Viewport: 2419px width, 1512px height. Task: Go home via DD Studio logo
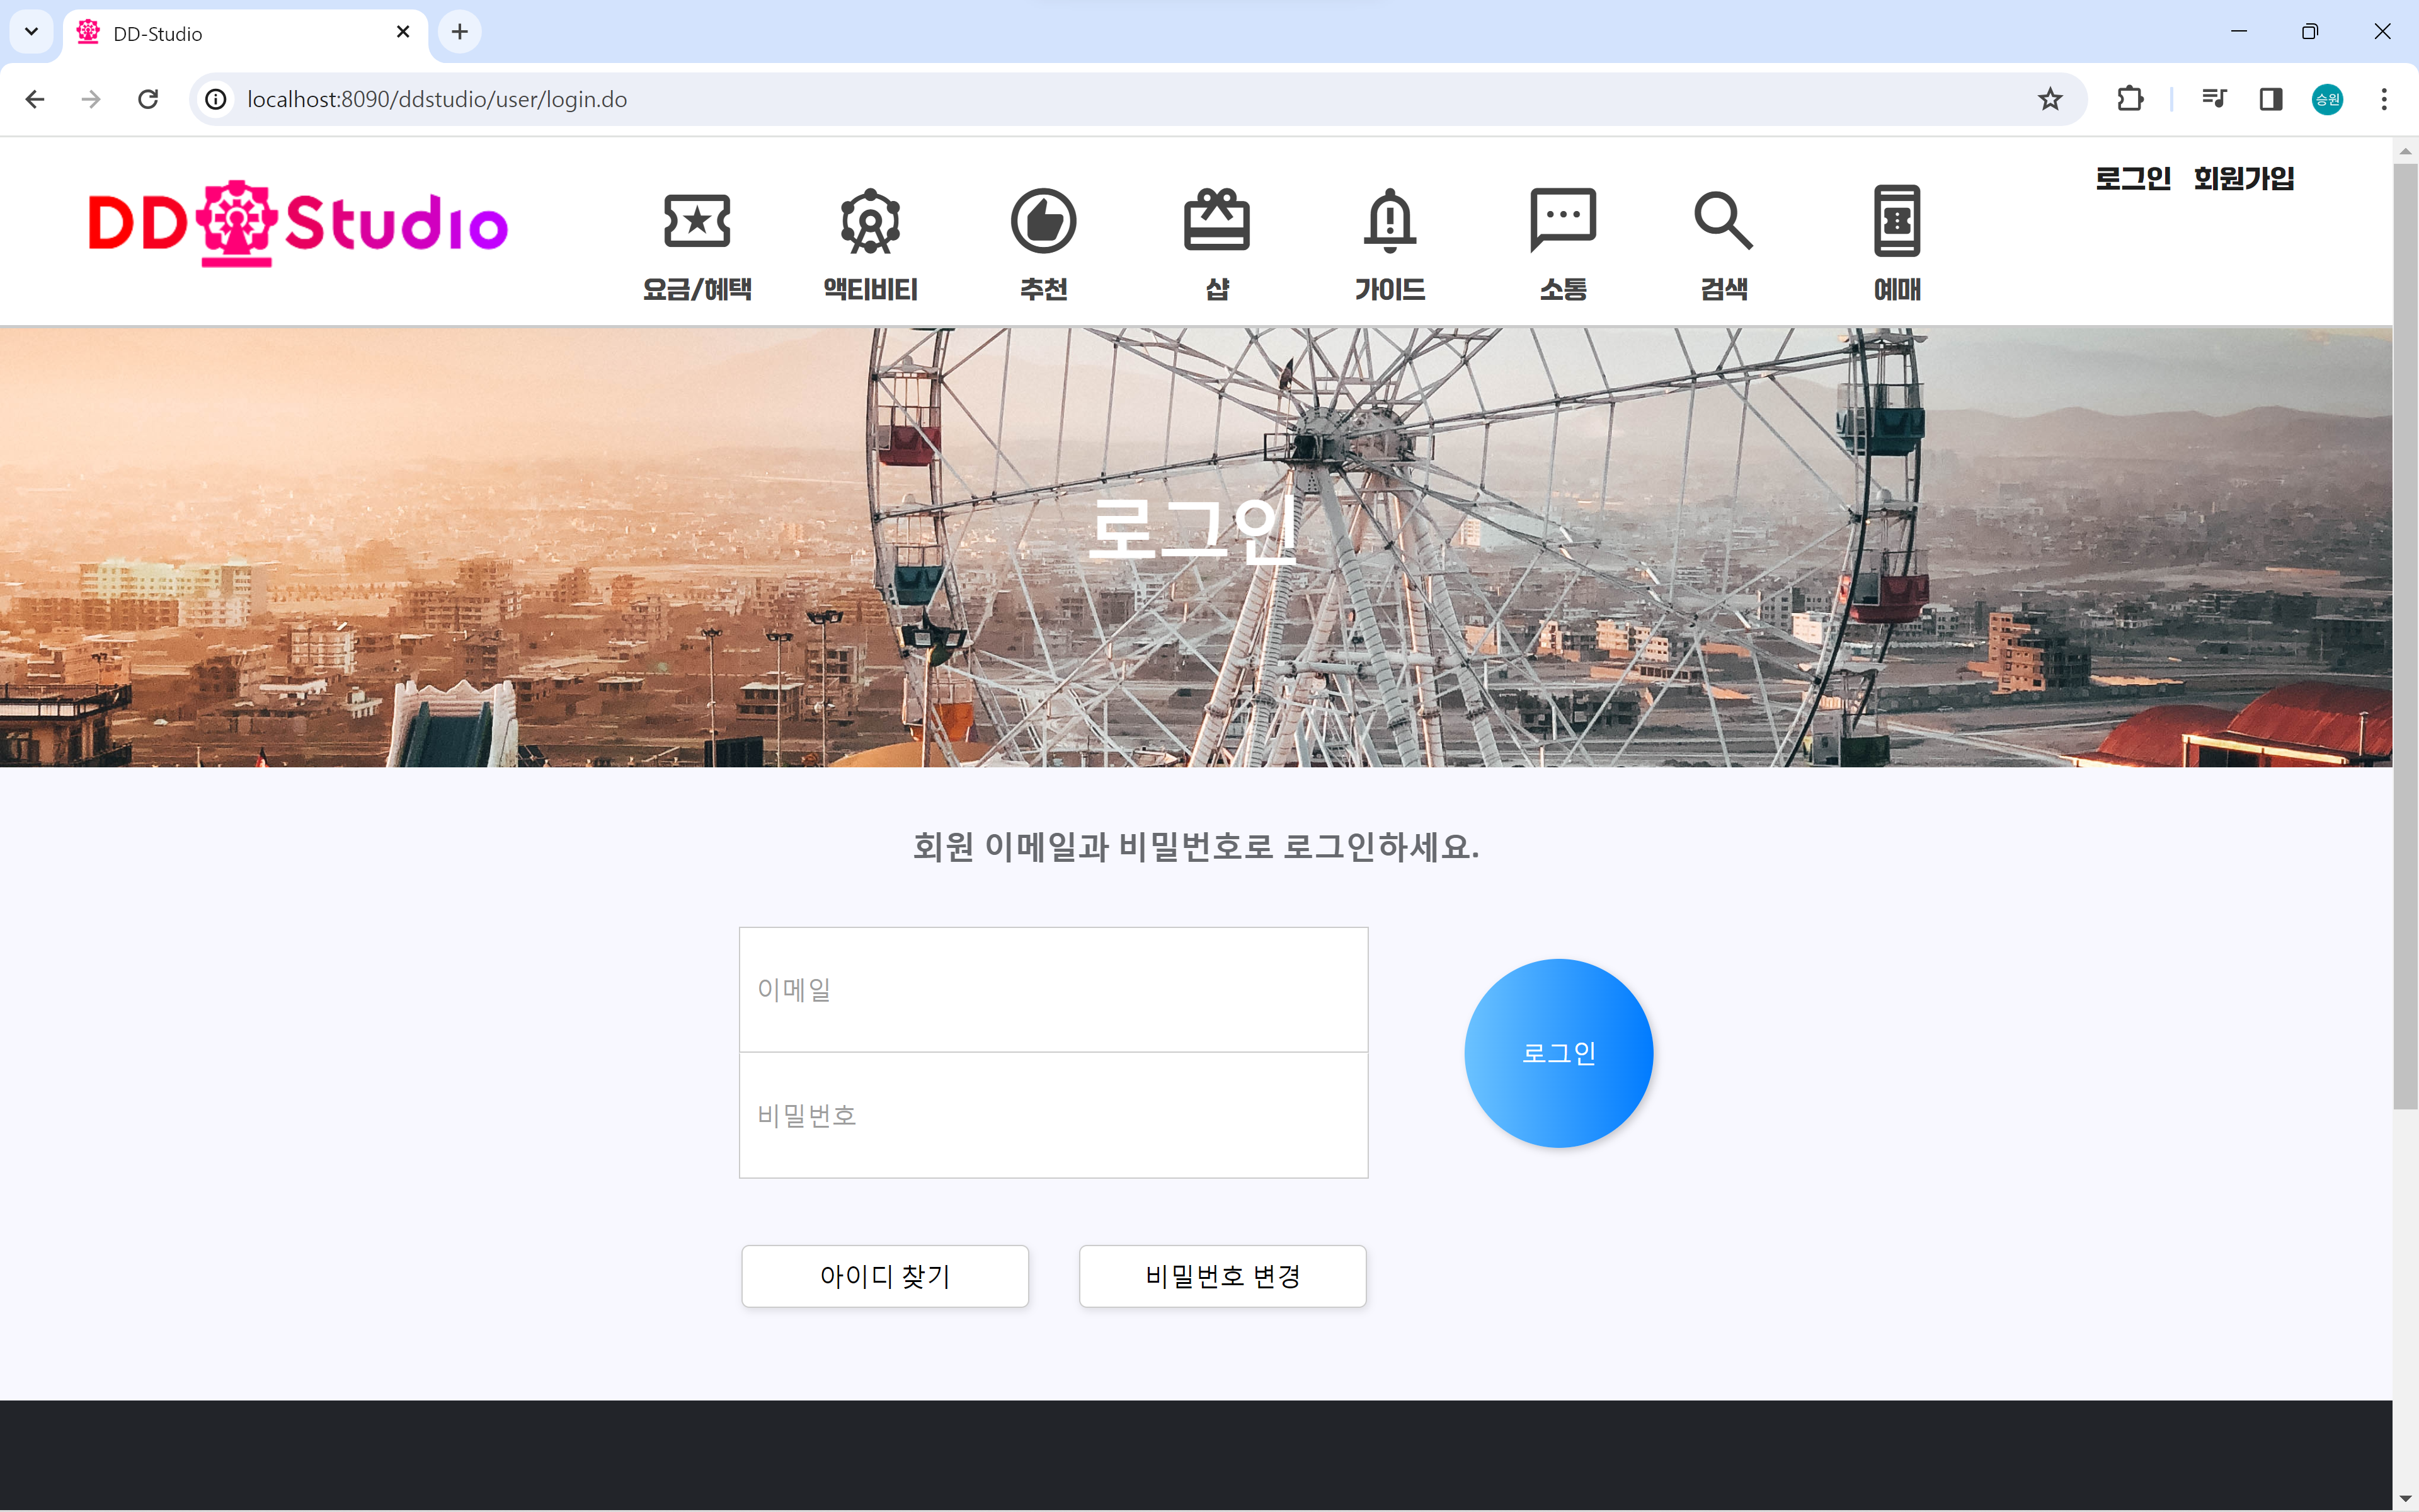pyautogui.click(x=298, y=224)
